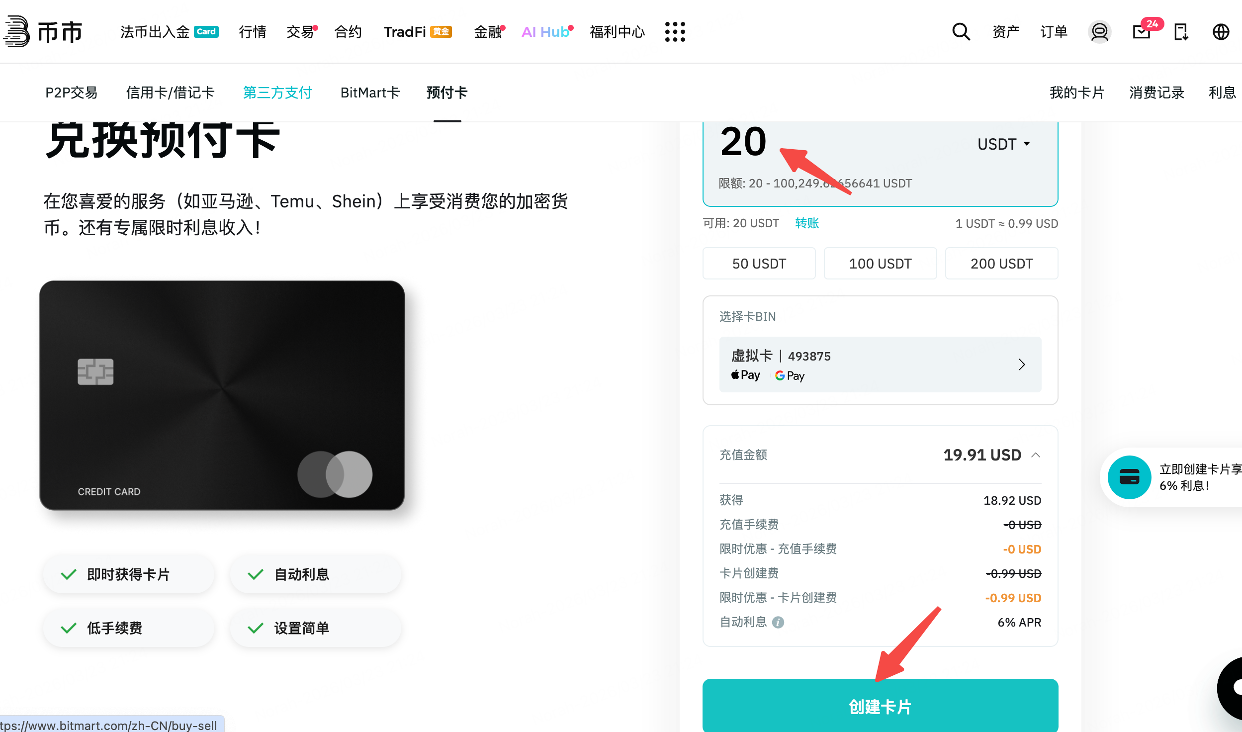The width and height of the screenshot is (1242, 732).
Task: Select the 200 USDT quick amount
Action: [x=1001, y=264]
